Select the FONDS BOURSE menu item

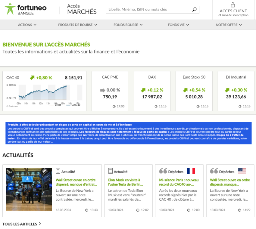[x=128, y=25]
